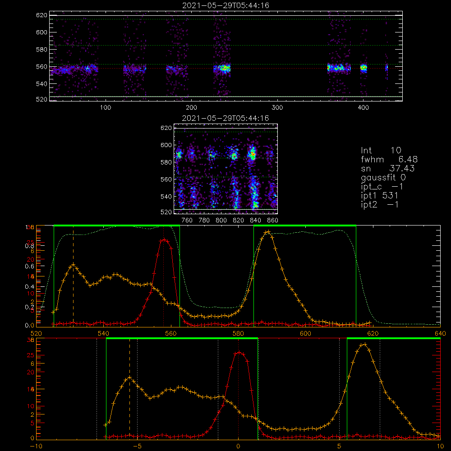Click x-axis label -5 on bottom offset plot
The image size is (451, 451).
[x=137, y=446]
